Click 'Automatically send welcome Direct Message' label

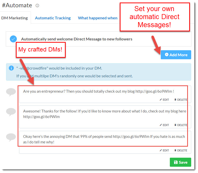[x=77, y=39]
